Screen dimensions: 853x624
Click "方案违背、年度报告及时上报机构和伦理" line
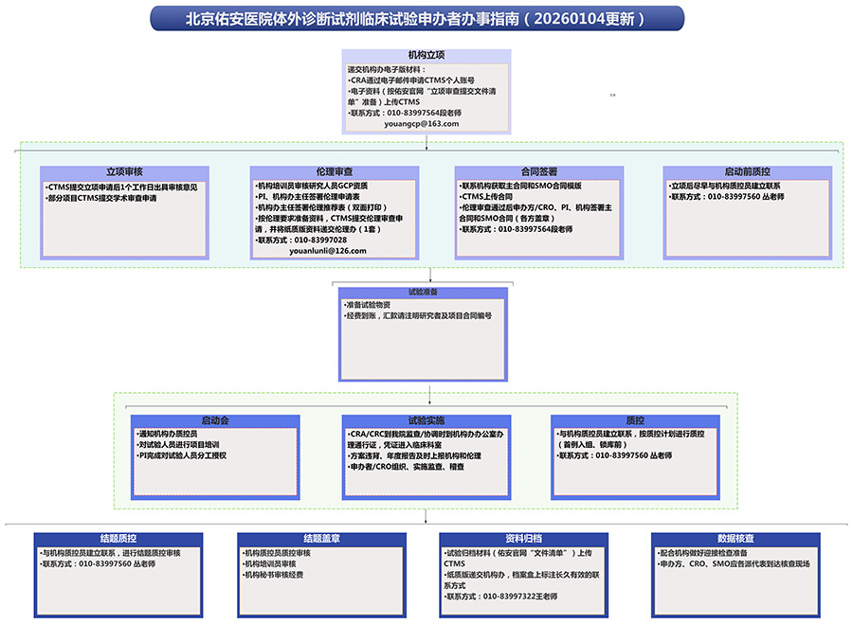coord(414,456)
